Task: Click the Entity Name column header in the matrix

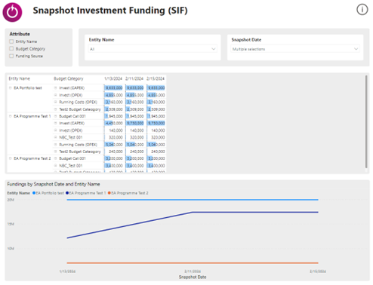Action: (19, 78)
